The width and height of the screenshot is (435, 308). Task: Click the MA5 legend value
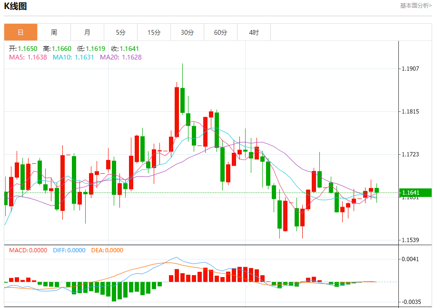[28, 57]
